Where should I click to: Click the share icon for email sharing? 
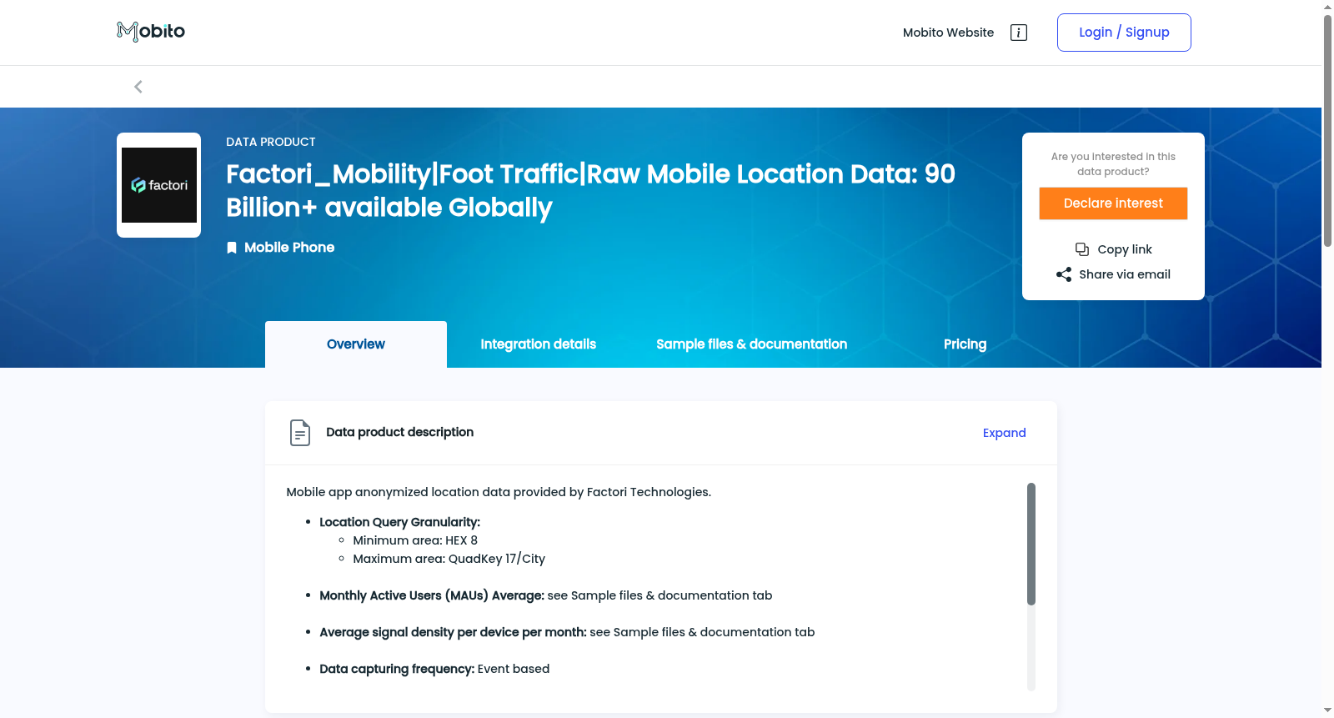point(1064,274)
